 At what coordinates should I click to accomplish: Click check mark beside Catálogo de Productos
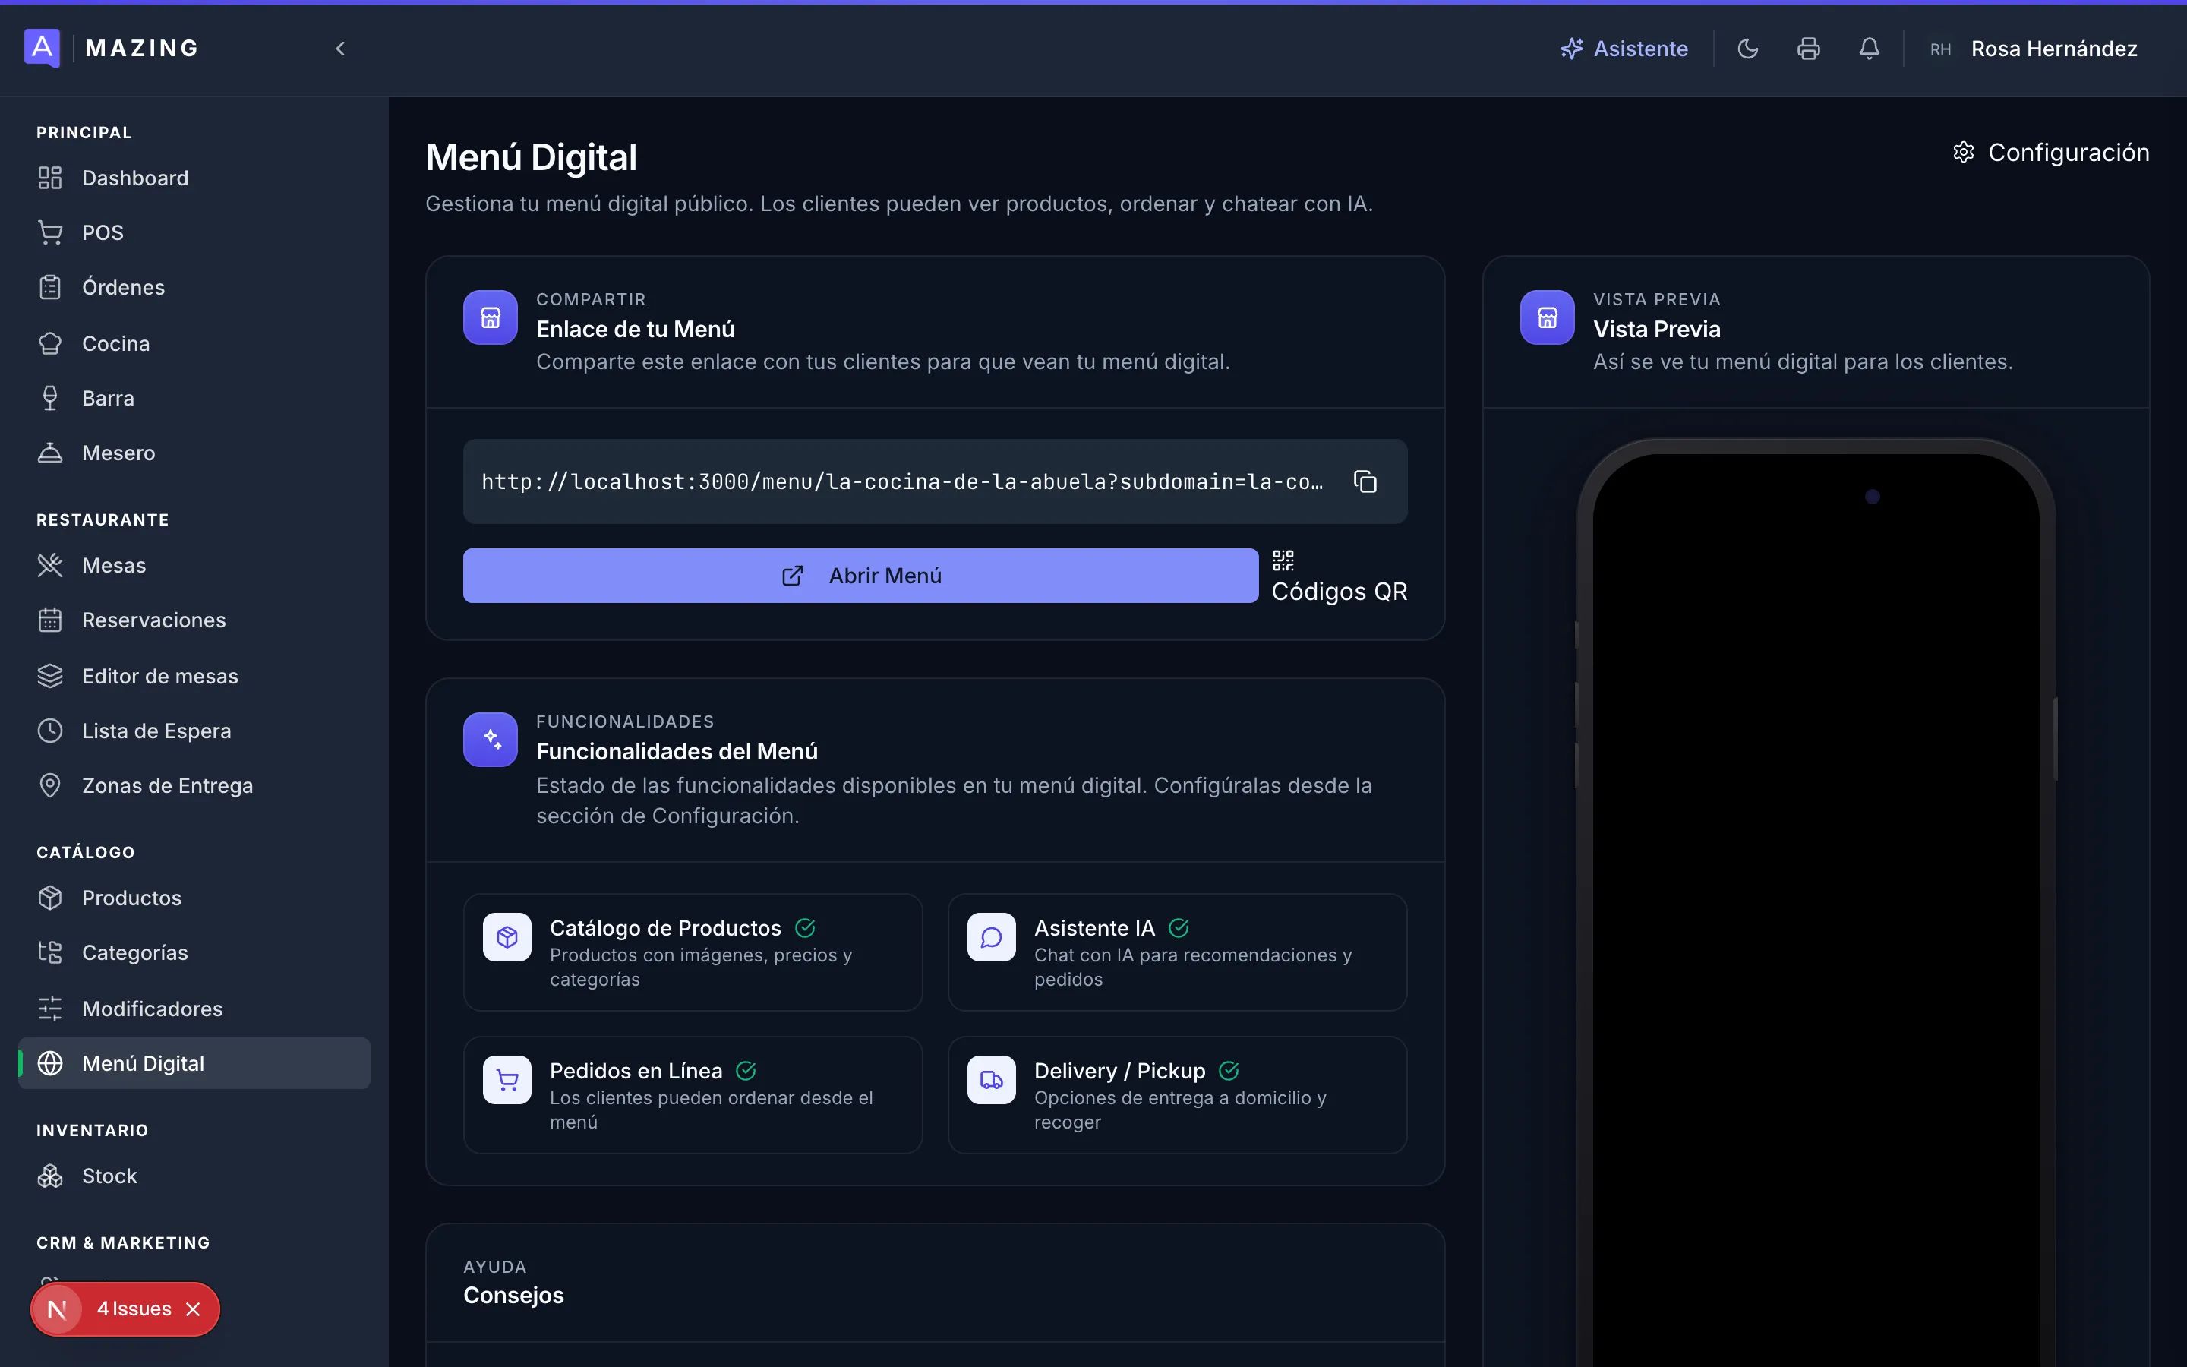pos(805,929)
